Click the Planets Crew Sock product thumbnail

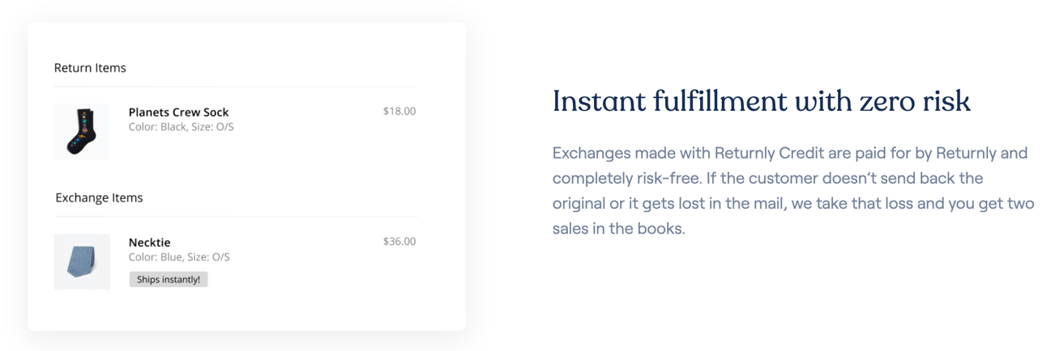pos(82,131)
